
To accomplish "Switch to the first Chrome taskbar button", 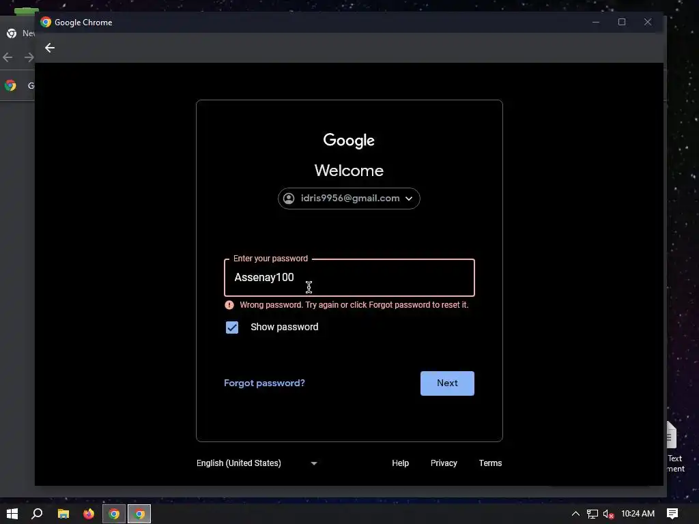I will 114,514.
